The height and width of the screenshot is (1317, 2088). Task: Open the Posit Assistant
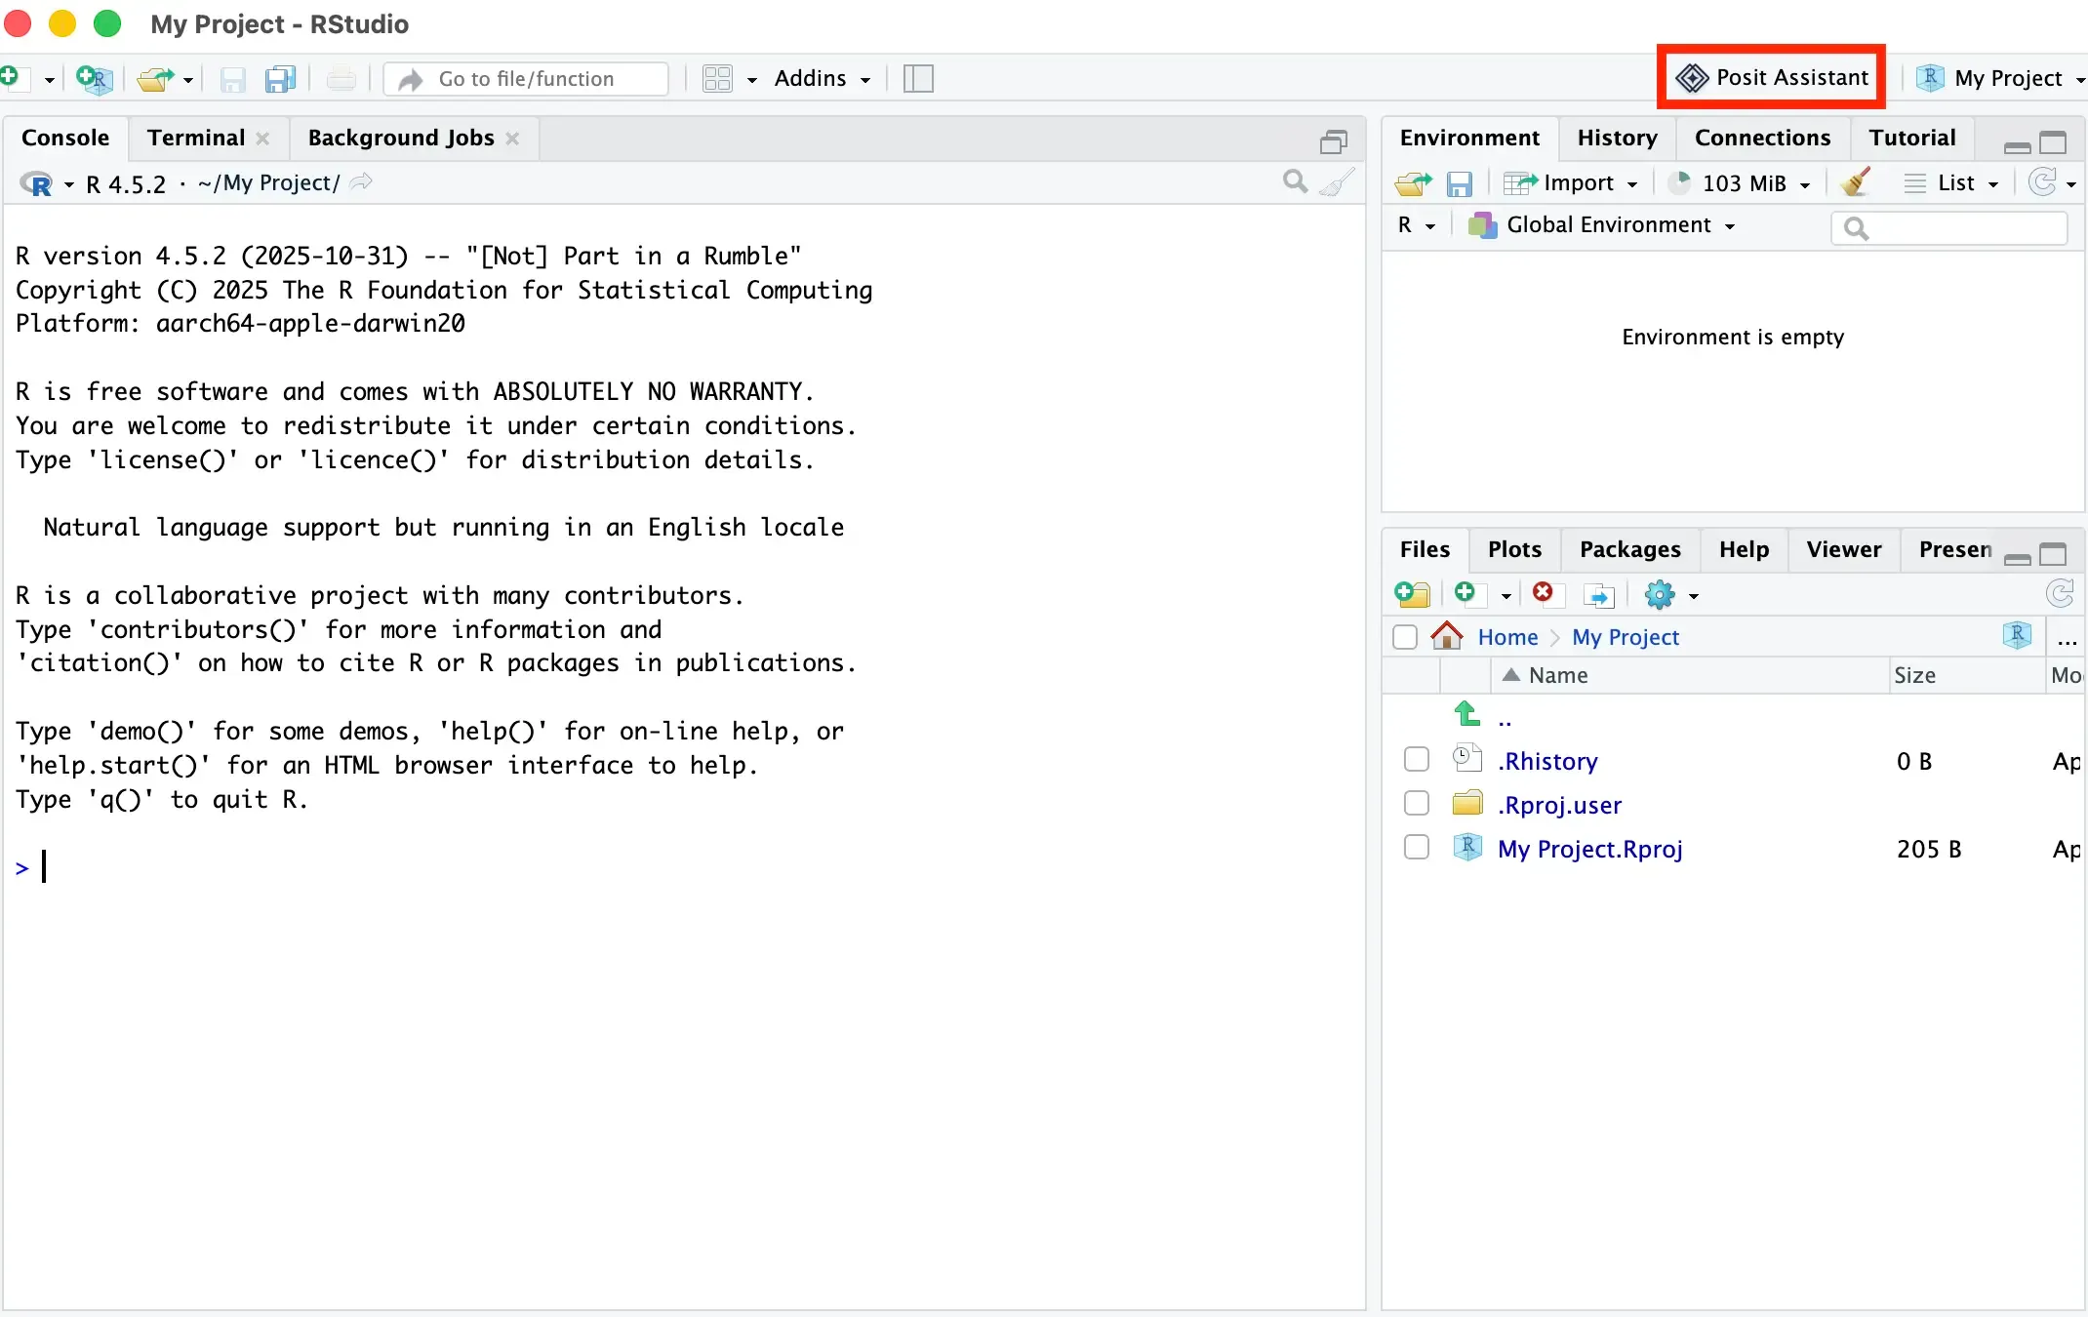tap(1771, 77)
